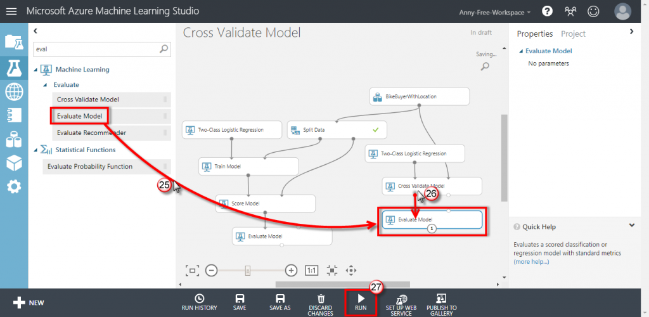Click Set Up Web Service
The height and width of the screenshot is (317, 649).
tap(402, 305)
